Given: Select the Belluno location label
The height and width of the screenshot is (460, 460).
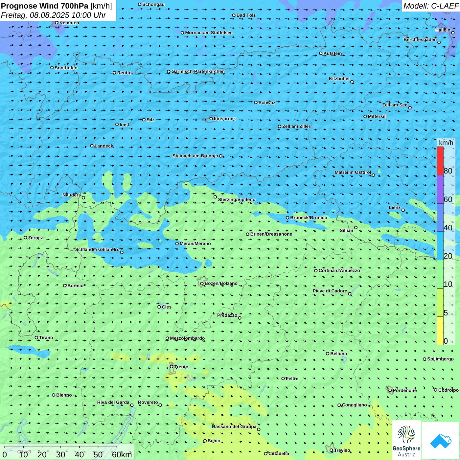Looking at the screenshot, I should 338,354.
